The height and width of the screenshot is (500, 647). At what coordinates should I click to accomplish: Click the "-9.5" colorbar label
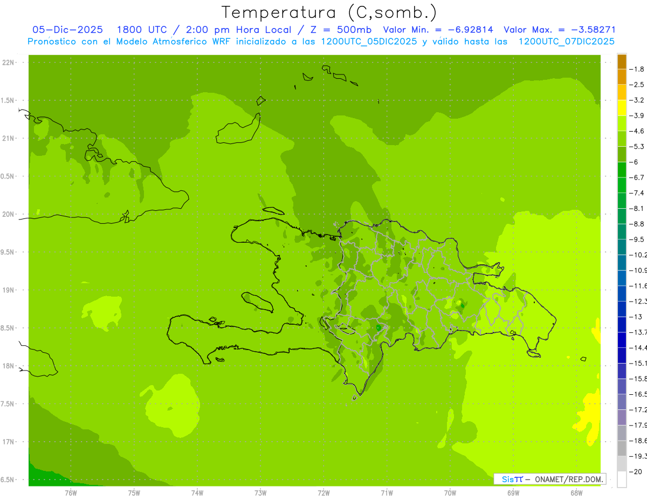click(x=637, y=239)
